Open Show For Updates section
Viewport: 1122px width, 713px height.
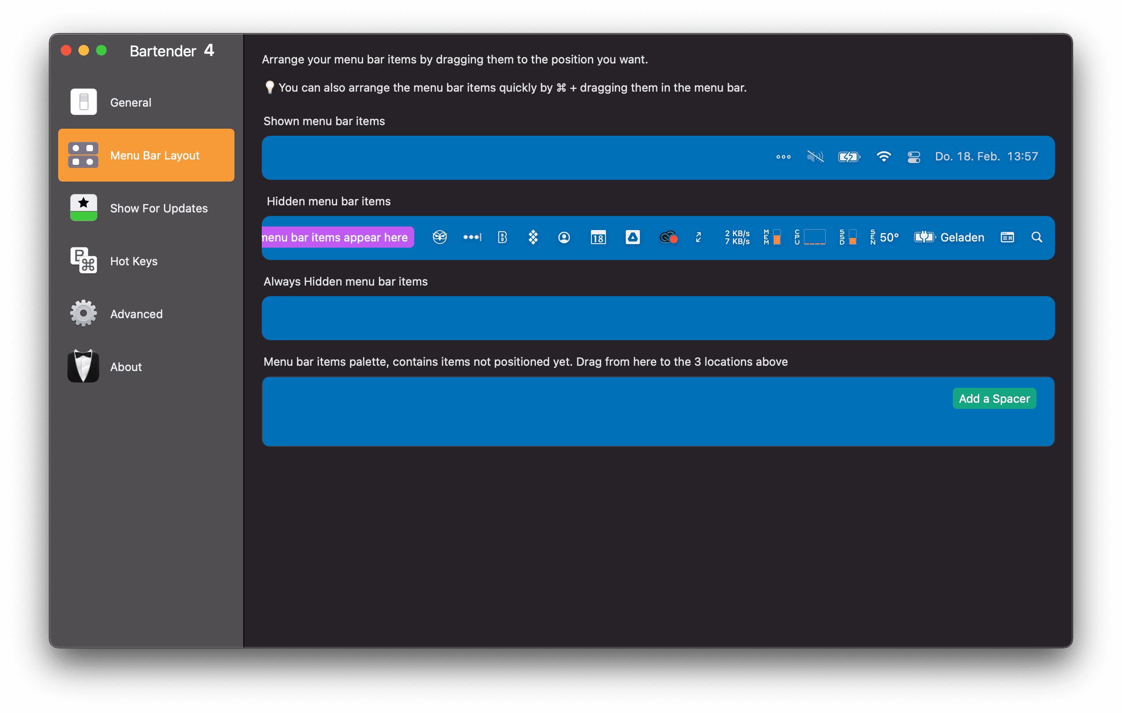(x=146, y=208)
